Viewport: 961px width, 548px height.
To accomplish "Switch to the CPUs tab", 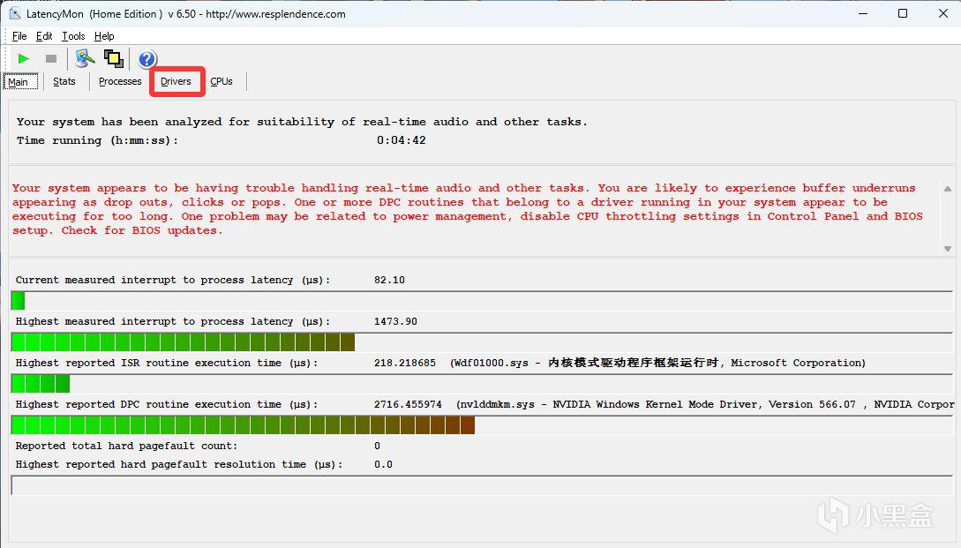I will [x=221, y=81].
